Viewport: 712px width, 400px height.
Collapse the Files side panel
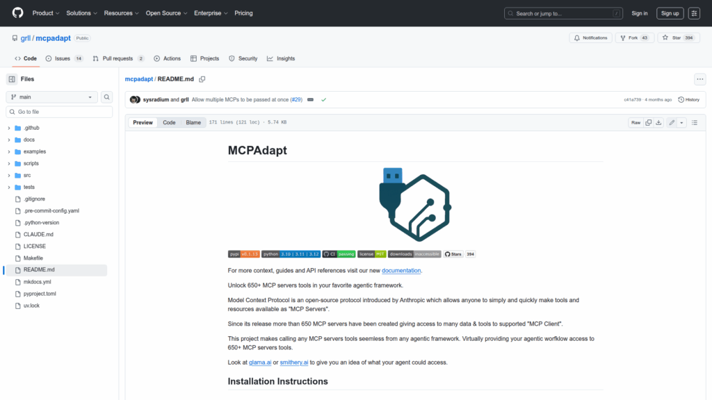pos(13,79)
